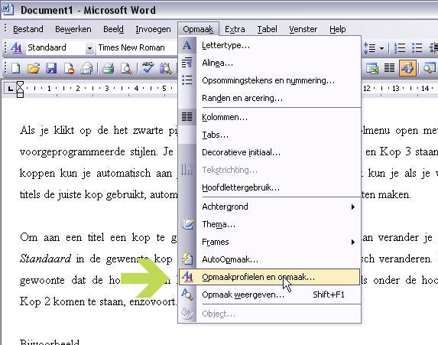Open the Venster menu

pyautogui.click(x=303, y=29)
